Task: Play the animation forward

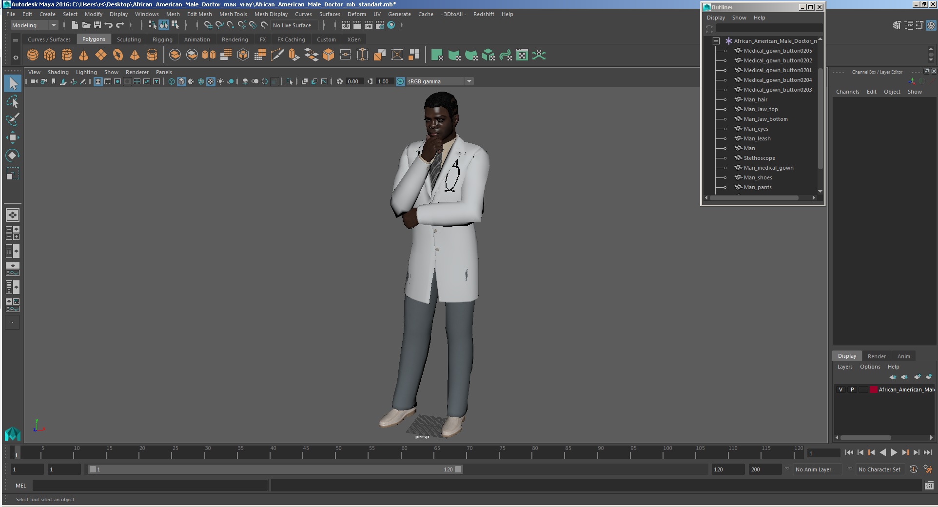Action: (894, 452)
